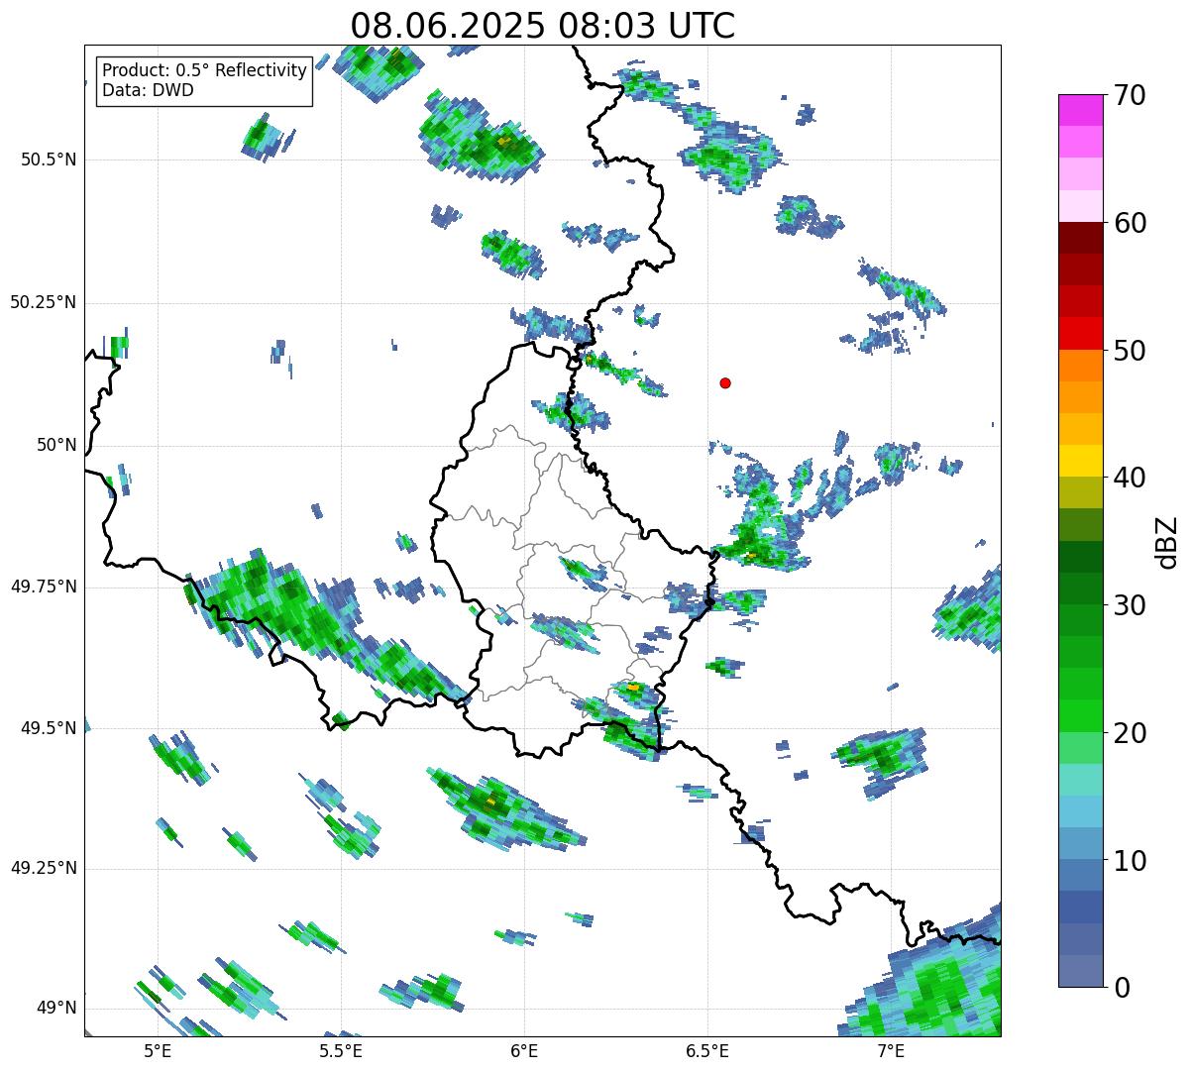1191x1071 pixels.
Task: Click the 'Product: 0.5° Reflectivity' legend text
Action: tap(204, 71)
